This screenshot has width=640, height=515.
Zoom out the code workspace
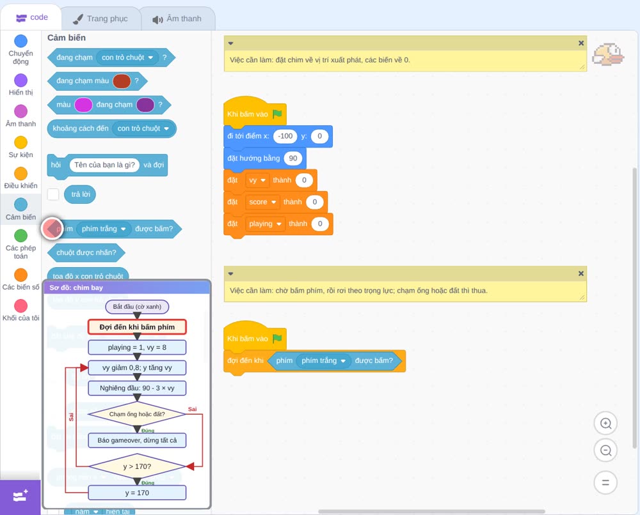(605, 450)
